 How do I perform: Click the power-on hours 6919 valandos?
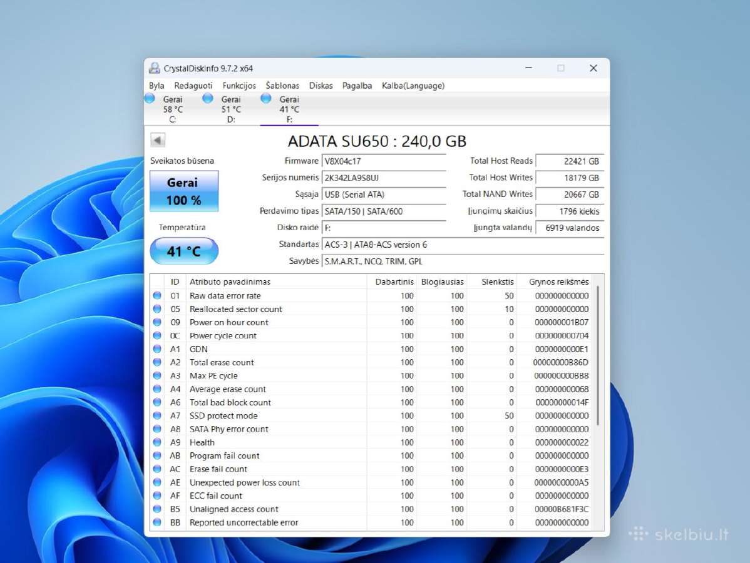(x=570, y=228)
